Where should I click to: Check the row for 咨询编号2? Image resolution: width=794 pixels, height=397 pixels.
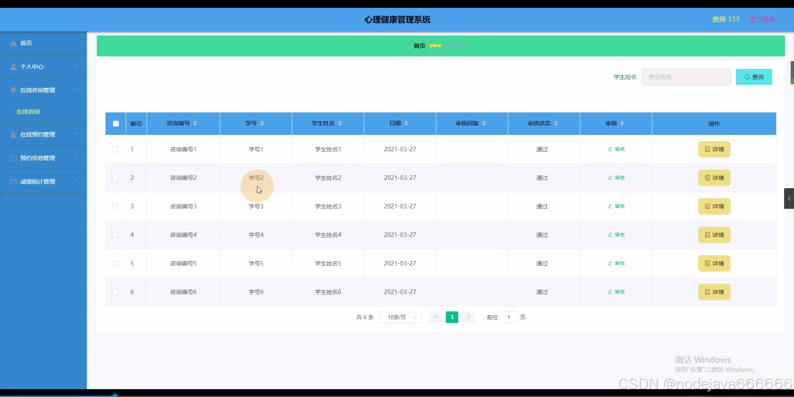click(115, 178)
